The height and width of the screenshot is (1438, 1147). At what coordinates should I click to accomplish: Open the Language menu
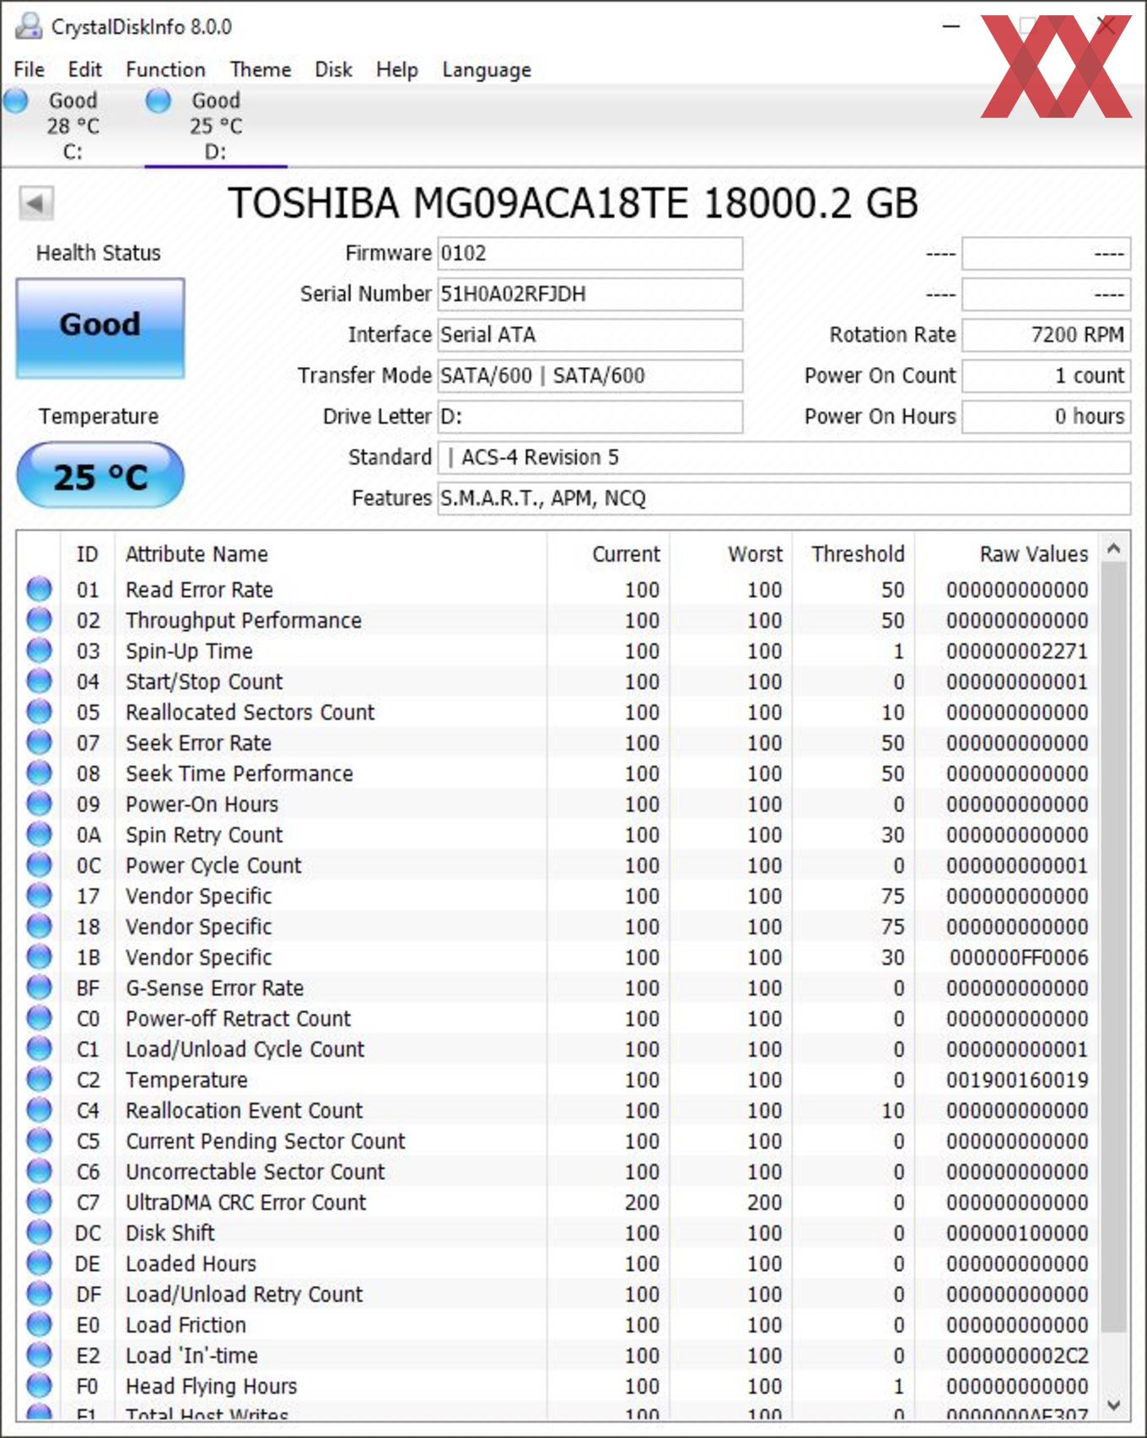click(x=487, y=69)
